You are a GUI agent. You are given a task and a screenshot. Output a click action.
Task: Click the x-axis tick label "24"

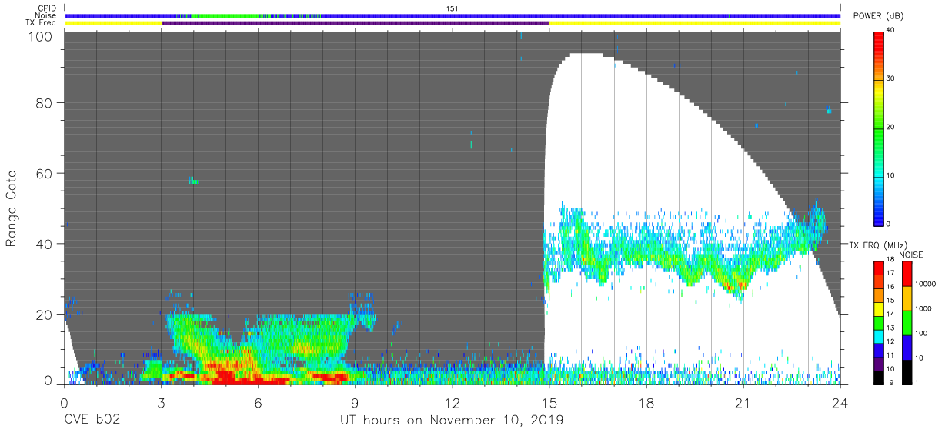pyautogui.click(x=840, y=401)
